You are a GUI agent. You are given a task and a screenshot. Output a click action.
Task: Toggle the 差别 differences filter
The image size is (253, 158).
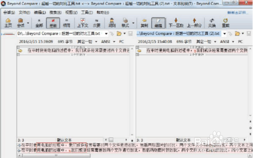tap(53, 23)
